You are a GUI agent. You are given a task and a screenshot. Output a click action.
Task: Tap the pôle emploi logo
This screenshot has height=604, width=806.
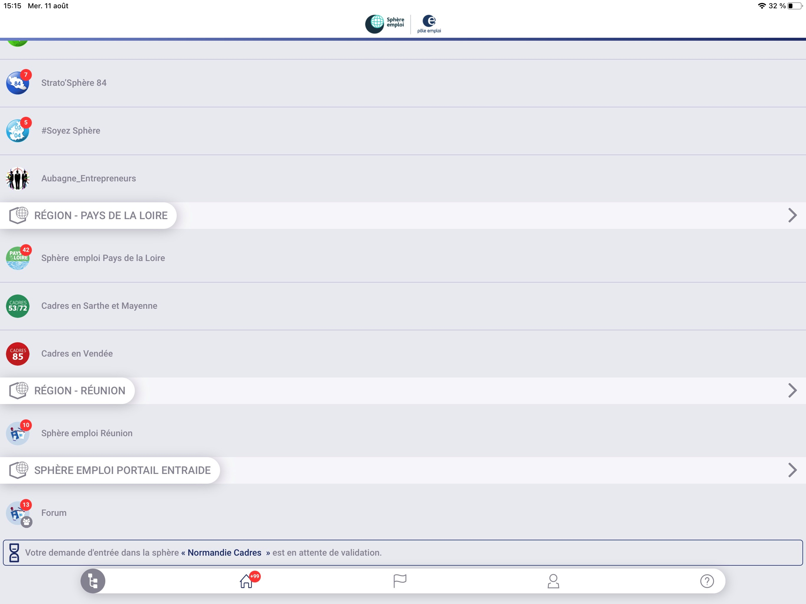[x=429, y=24]
